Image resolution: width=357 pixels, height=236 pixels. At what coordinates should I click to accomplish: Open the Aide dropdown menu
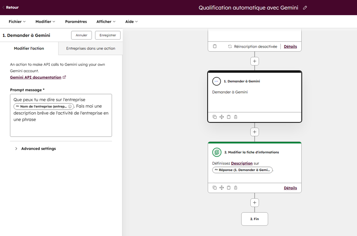click(x=132, y=21)
